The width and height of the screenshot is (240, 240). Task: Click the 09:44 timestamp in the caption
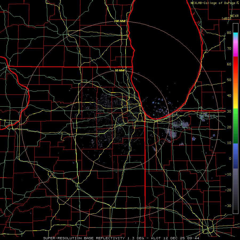tap(193, 238)
